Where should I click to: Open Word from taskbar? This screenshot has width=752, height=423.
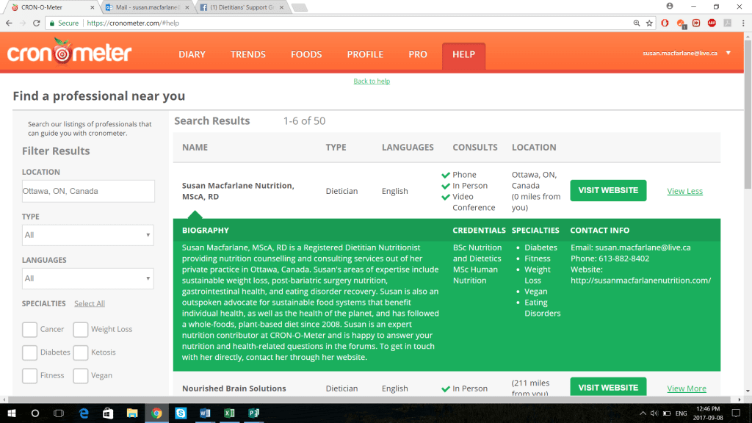[205, 413]
